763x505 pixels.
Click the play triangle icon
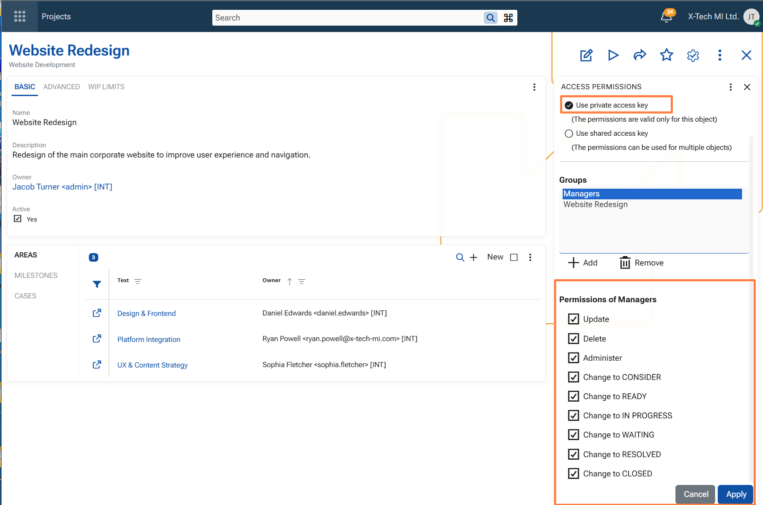click(x=613, y=55)
